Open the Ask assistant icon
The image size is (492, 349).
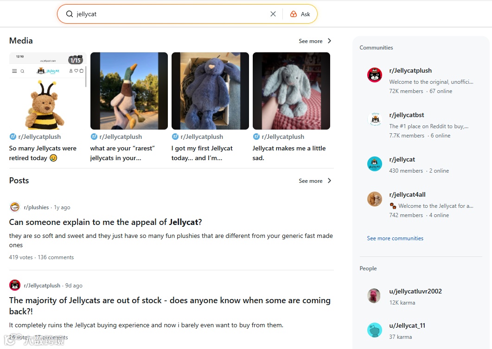tap(294, 14)
